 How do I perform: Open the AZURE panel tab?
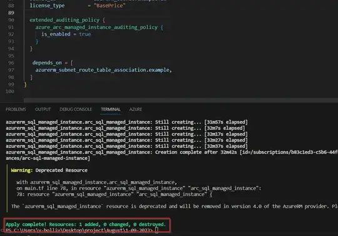[136, 109]
